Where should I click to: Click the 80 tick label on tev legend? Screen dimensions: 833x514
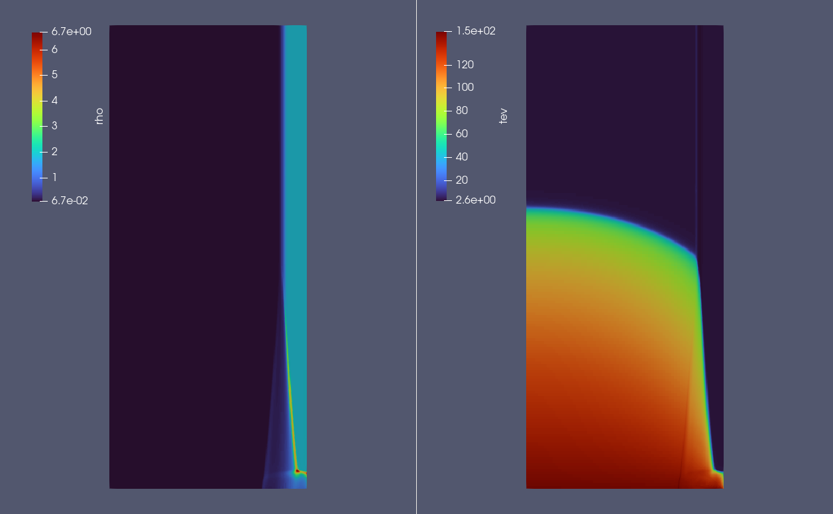[462, 111]
